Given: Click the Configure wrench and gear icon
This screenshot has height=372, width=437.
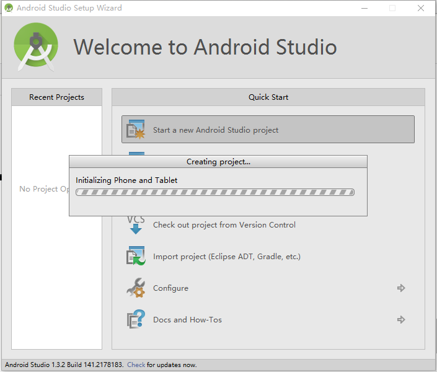Looking at the screenshot, I should tap(136, 288).
